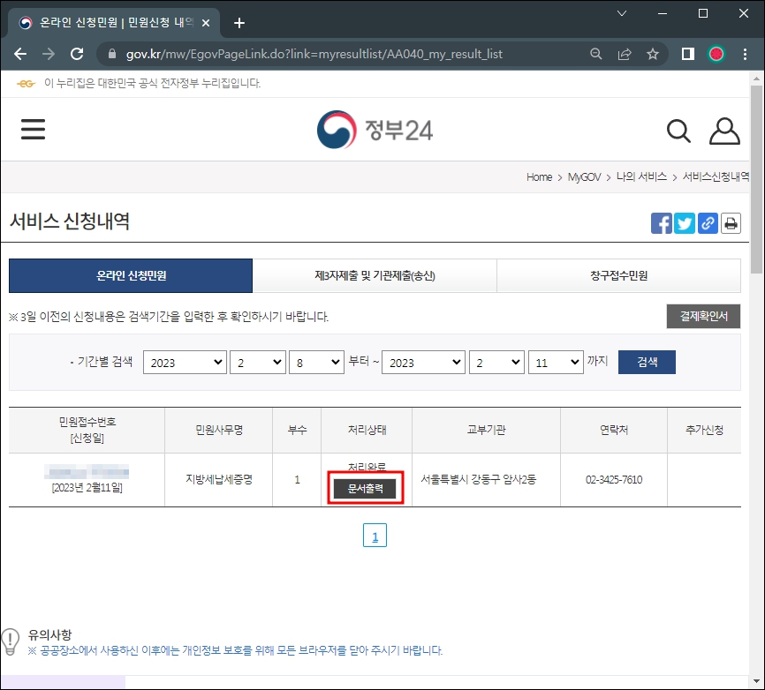Open the start year dropdown
765x690 pixels.
(185, 362)
